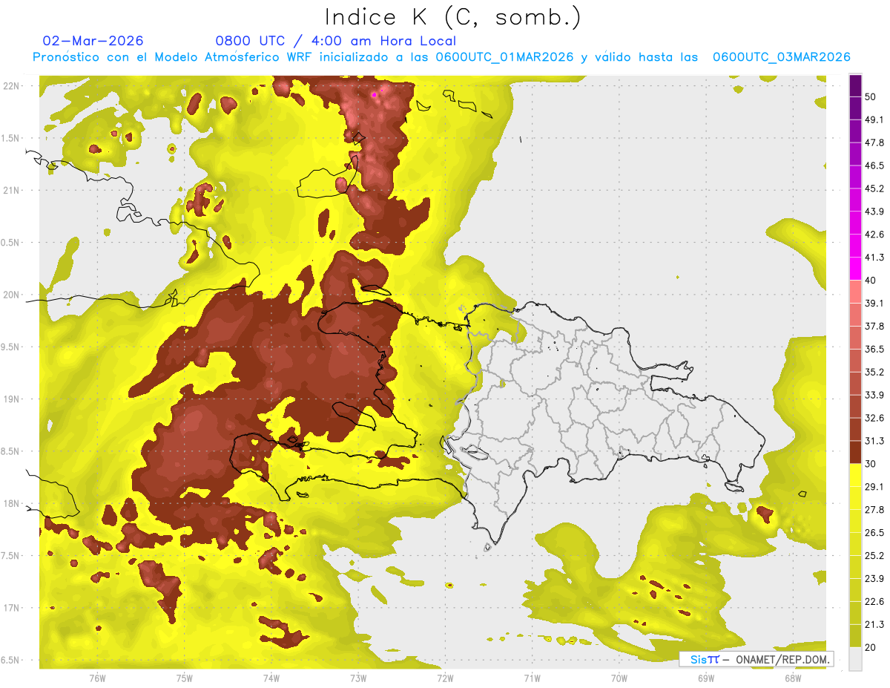Click the title "Indice K (C, somb.)"
The width and height of the screenshot is (890, 688).
click(453, 17)
